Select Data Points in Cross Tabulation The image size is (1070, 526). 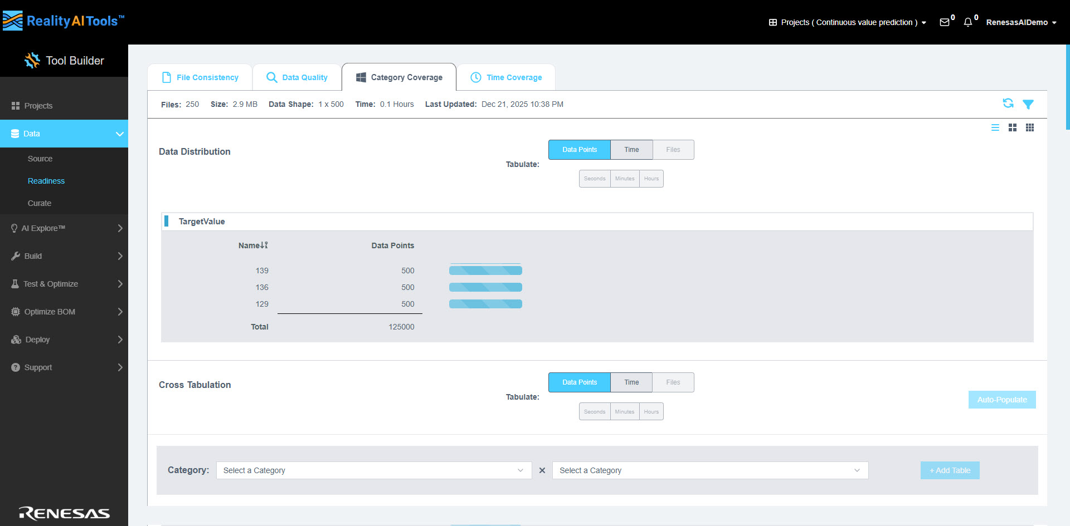580,382
